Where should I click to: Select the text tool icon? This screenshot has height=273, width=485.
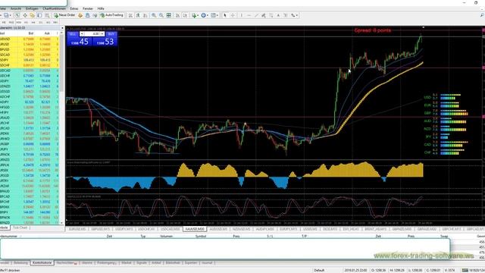coord(278,15)
